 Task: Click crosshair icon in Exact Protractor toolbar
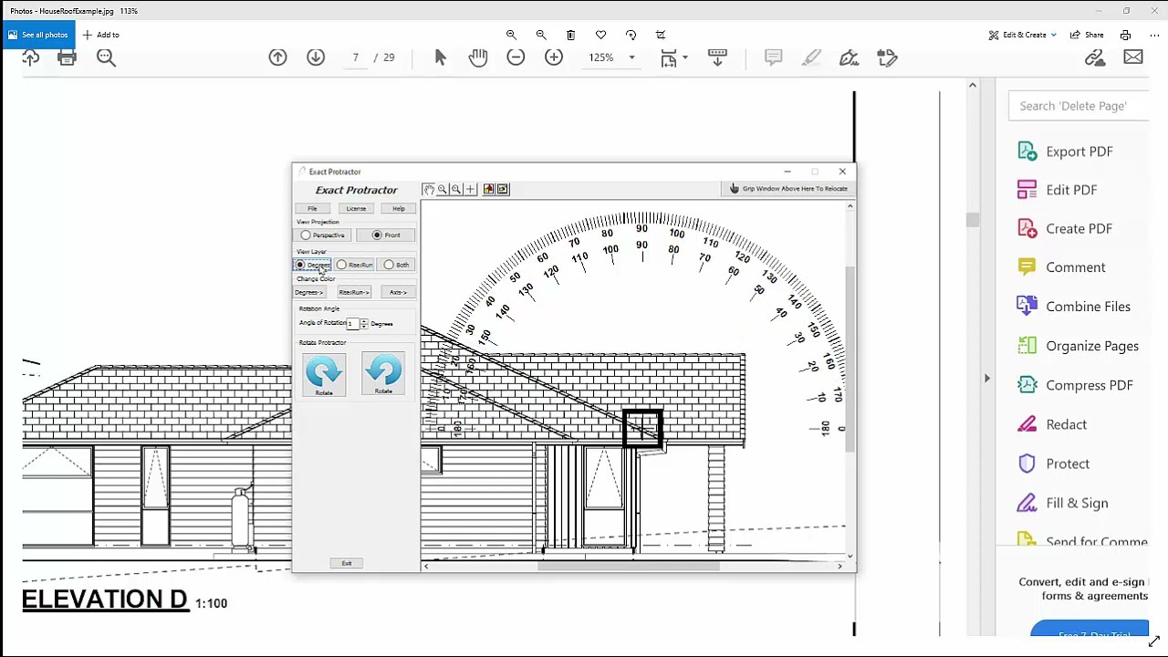coord(470,189)
